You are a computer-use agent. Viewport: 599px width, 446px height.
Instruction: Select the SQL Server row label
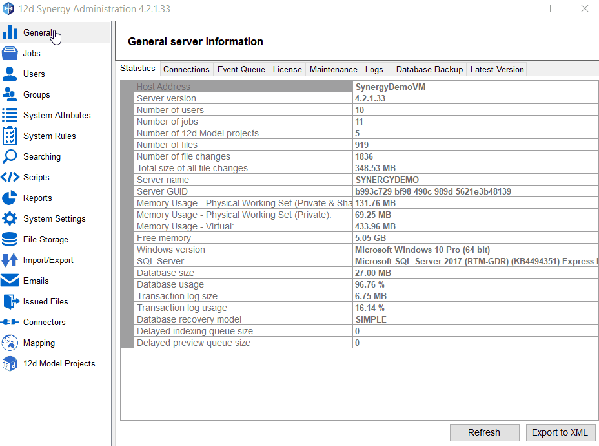(161, 261)
